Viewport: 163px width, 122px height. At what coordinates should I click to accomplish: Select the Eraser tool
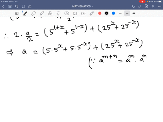[34, 14]
